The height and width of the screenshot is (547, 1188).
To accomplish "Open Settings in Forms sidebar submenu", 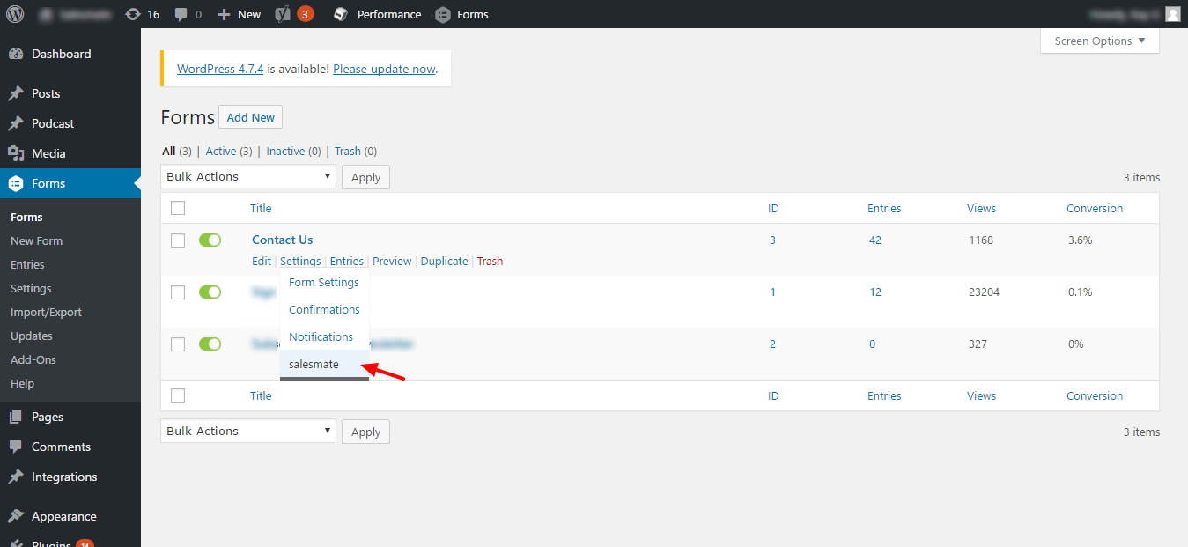I will click(31, 288).
